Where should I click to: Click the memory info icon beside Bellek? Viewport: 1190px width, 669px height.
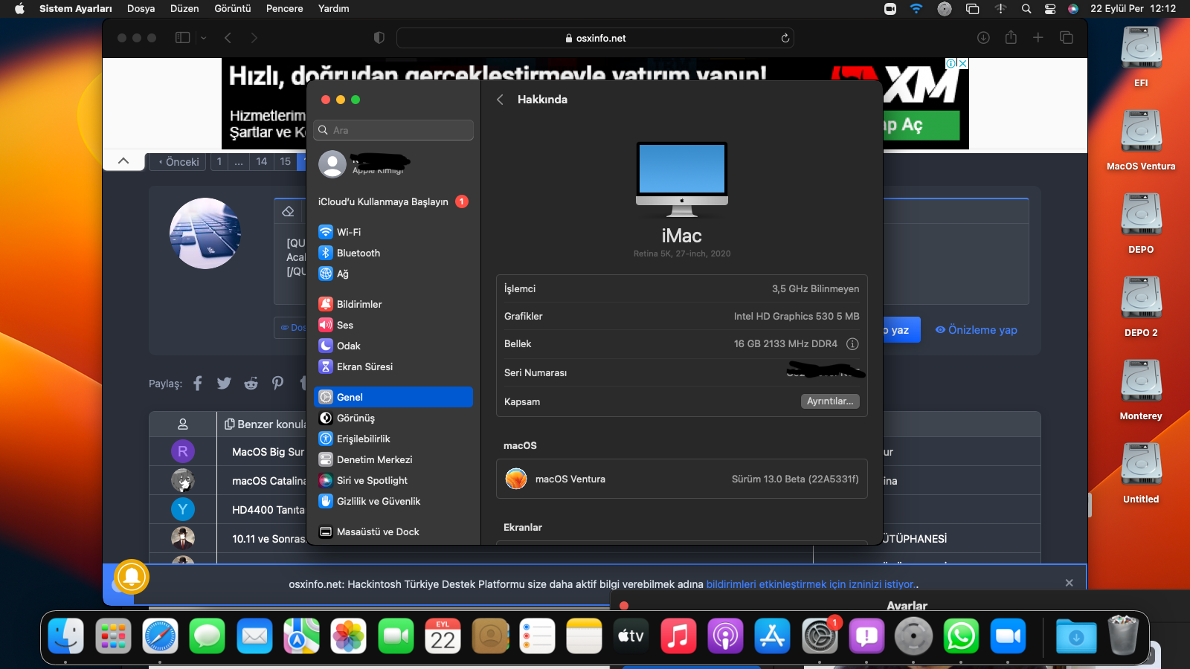point(852,343)
